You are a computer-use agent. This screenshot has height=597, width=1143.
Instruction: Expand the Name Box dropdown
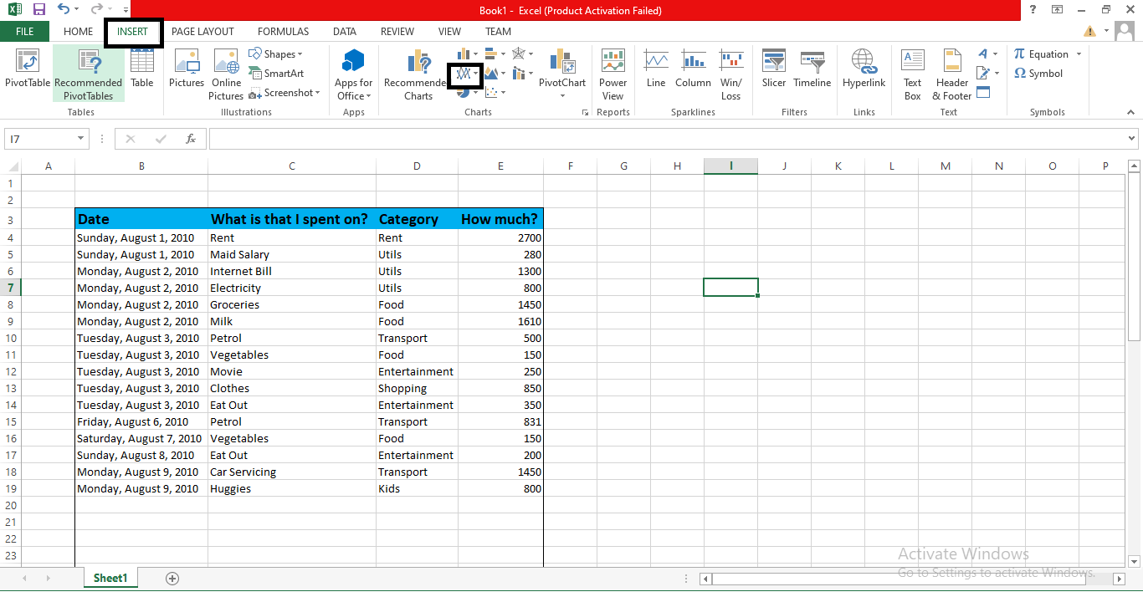(81, 139)
